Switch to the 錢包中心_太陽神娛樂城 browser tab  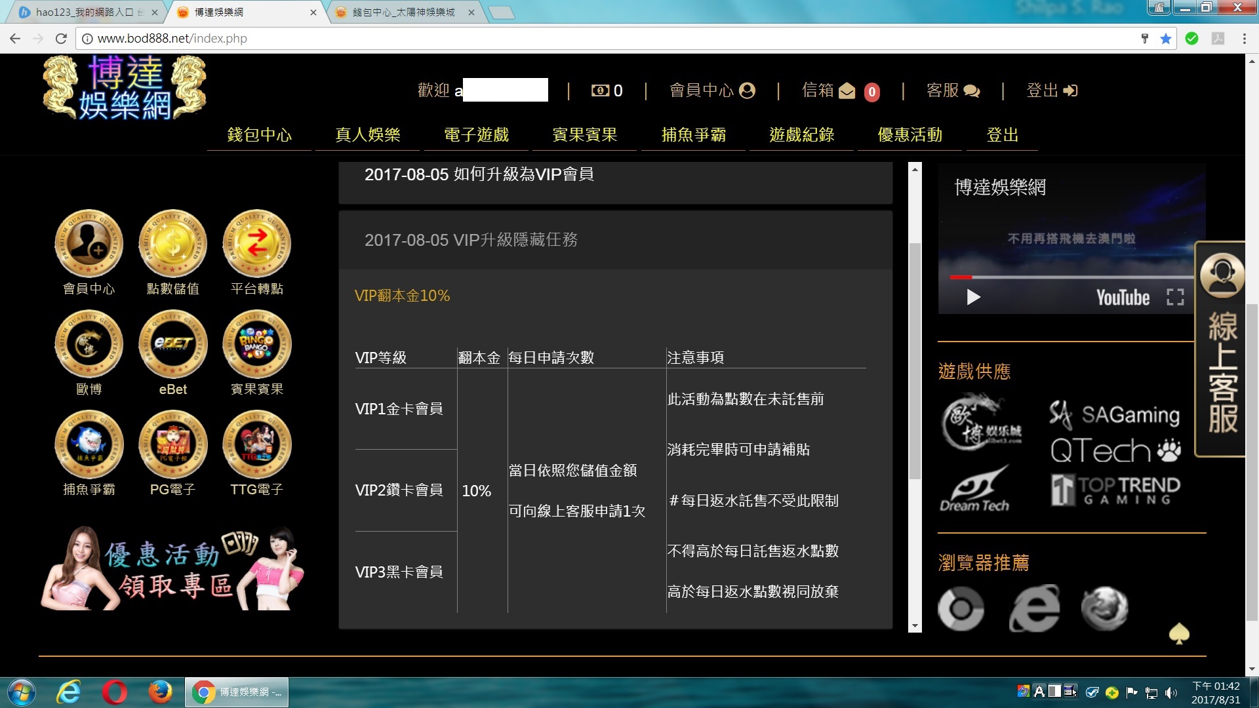coord(403,12)
